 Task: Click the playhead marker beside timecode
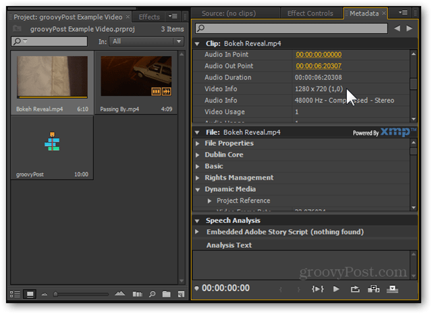coord(196,288)
